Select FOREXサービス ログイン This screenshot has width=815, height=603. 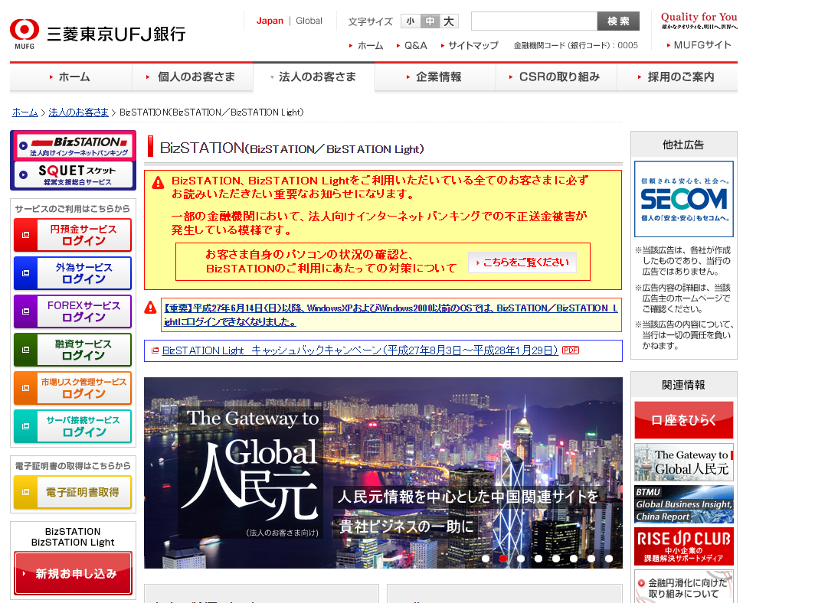72,311
